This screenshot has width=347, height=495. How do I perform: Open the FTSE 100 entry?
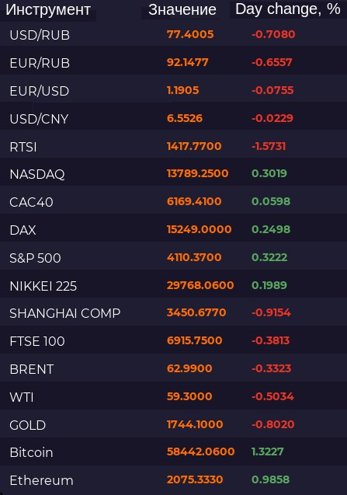tap(174, 341)
